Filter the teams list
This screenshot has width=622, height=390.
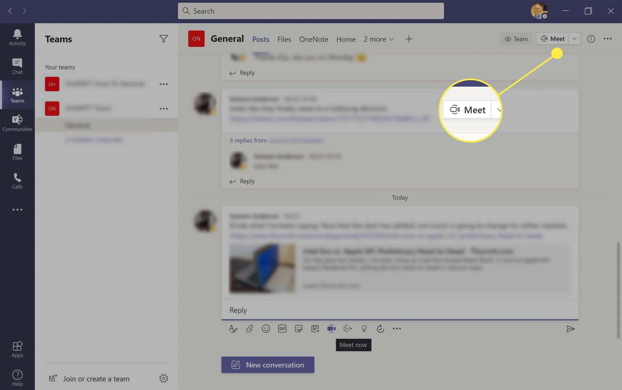click(x=163, y=39)
